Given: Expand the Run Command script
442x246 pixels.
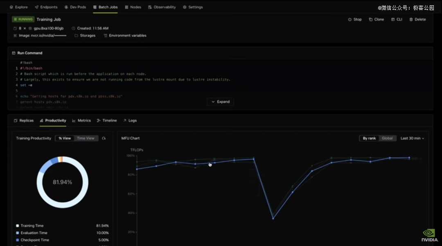Looking at the screenshot, I should 220,102.
